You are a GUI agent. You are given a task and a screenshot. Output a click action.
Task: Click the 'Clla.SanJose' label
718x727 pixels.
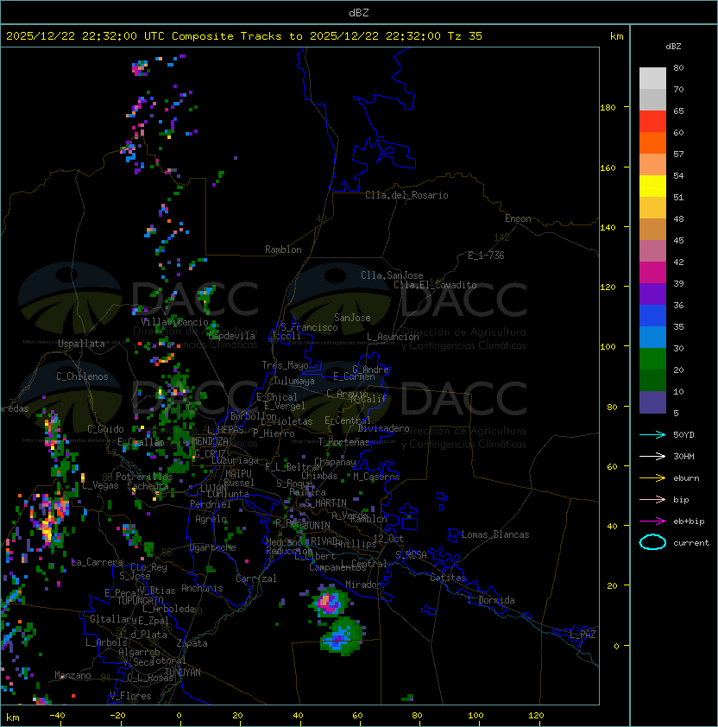coord(392,275)
